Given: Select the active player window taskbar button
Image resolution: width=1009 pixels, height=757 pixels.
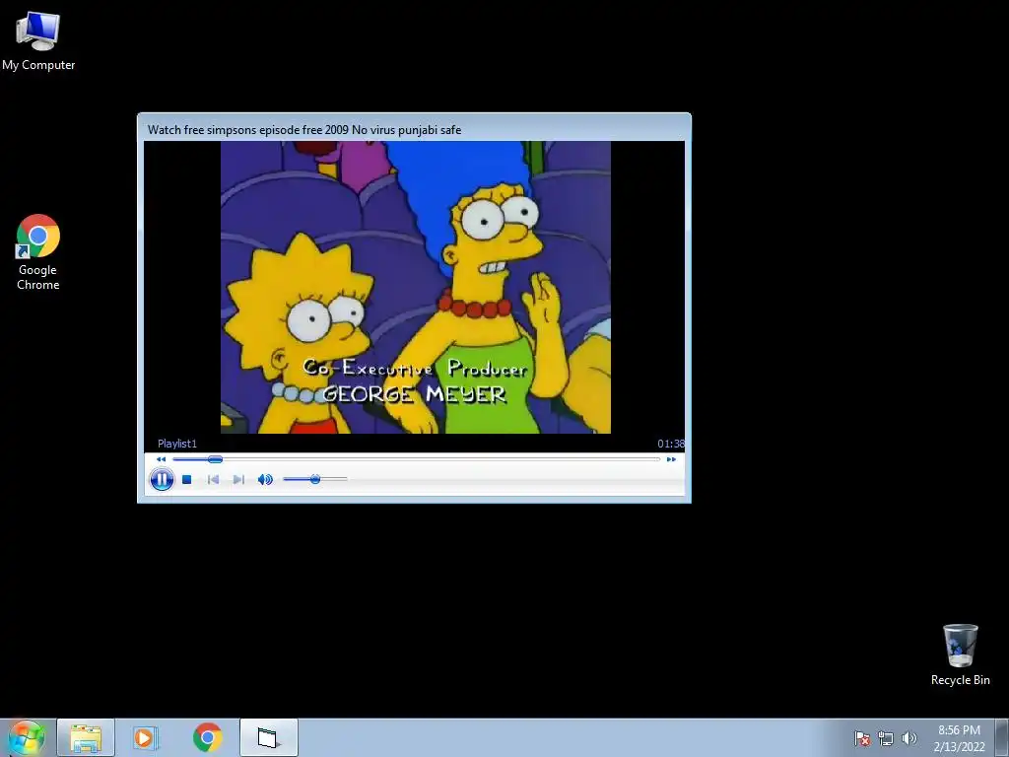Looking at the screenshot, I should click(268, 737).
